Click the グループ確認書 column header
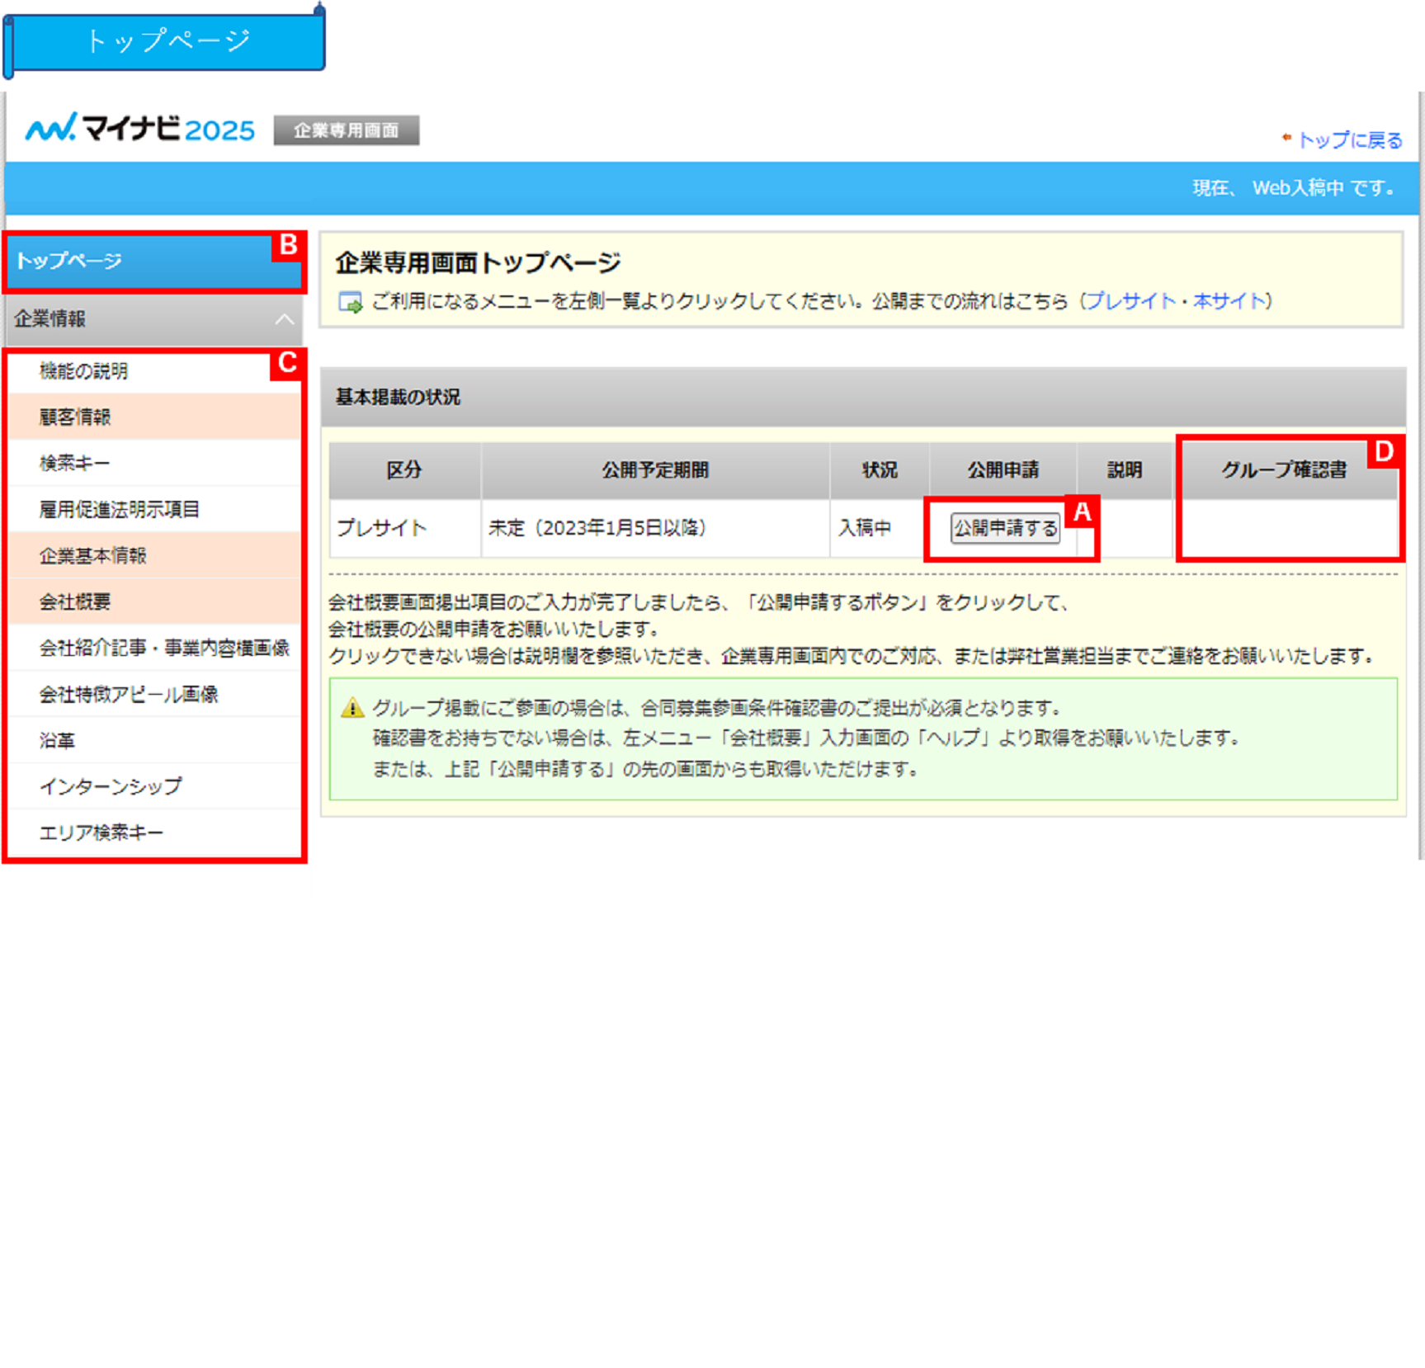This screenshot has width=1425, height=1368. click(x=1285, y=470)
